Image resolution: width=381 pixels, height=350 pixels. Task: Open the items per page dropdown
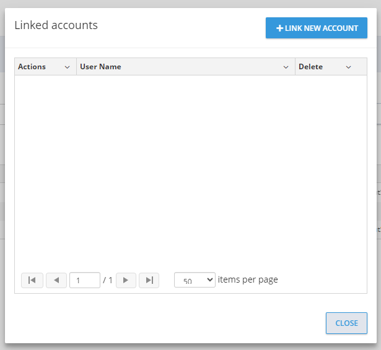tap(195, 280)
